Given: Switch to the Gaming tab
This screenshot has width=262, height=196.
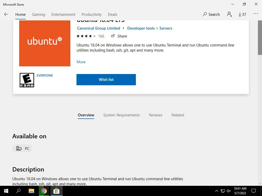Looking at the screenshot, I should 39,15.
